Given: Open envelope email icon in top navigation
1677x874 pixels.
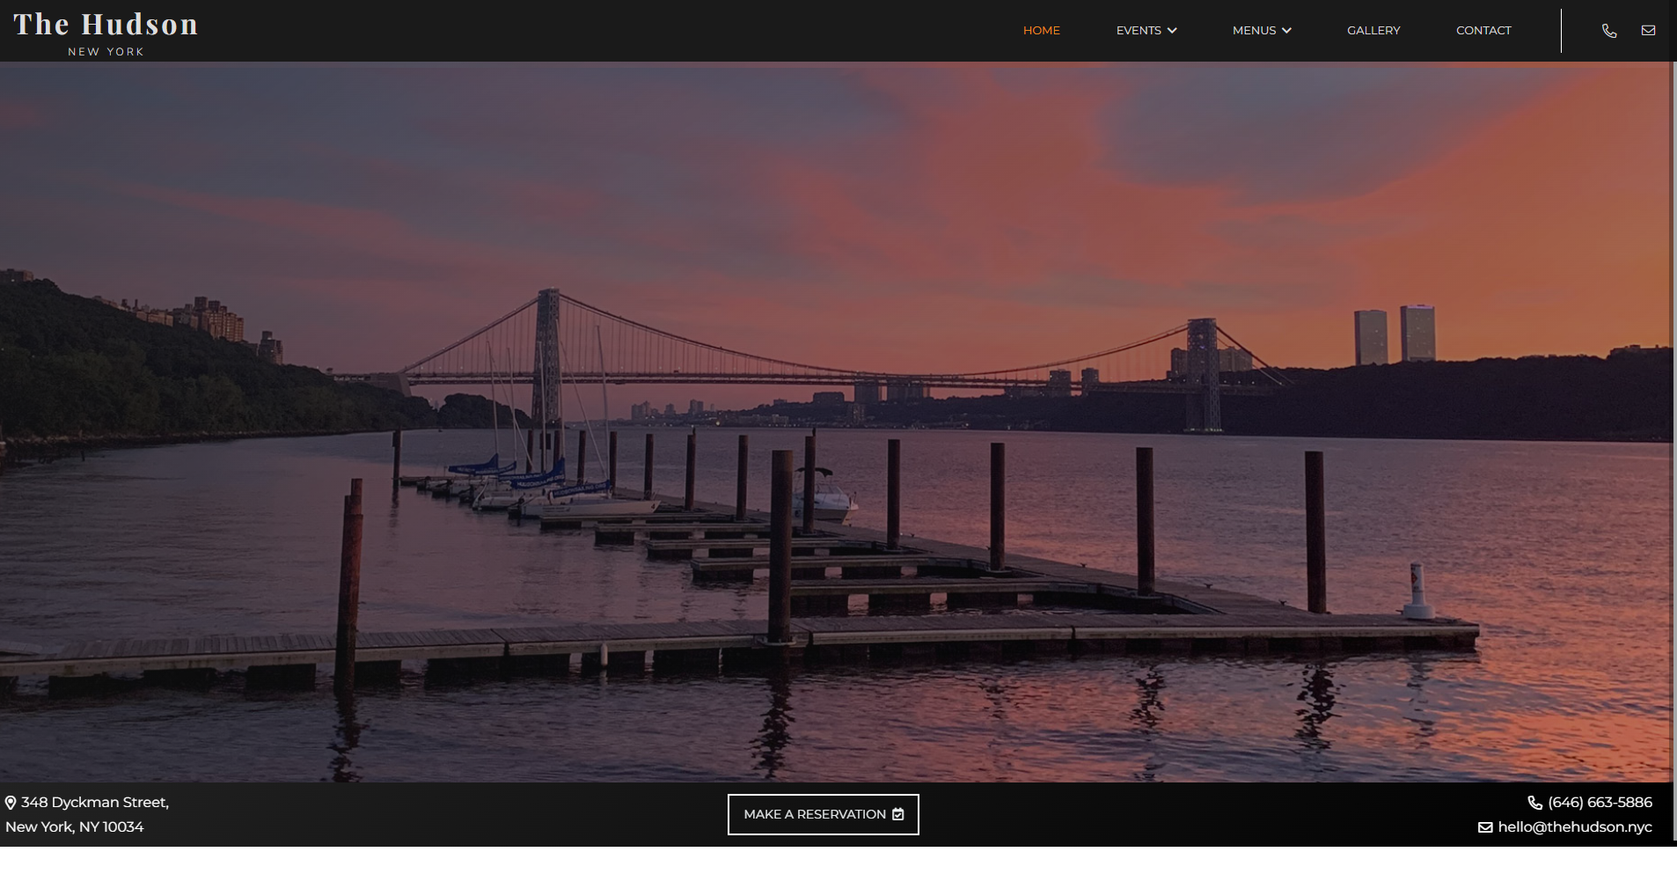Looking at the screenshot, I should coord(1648,30).
